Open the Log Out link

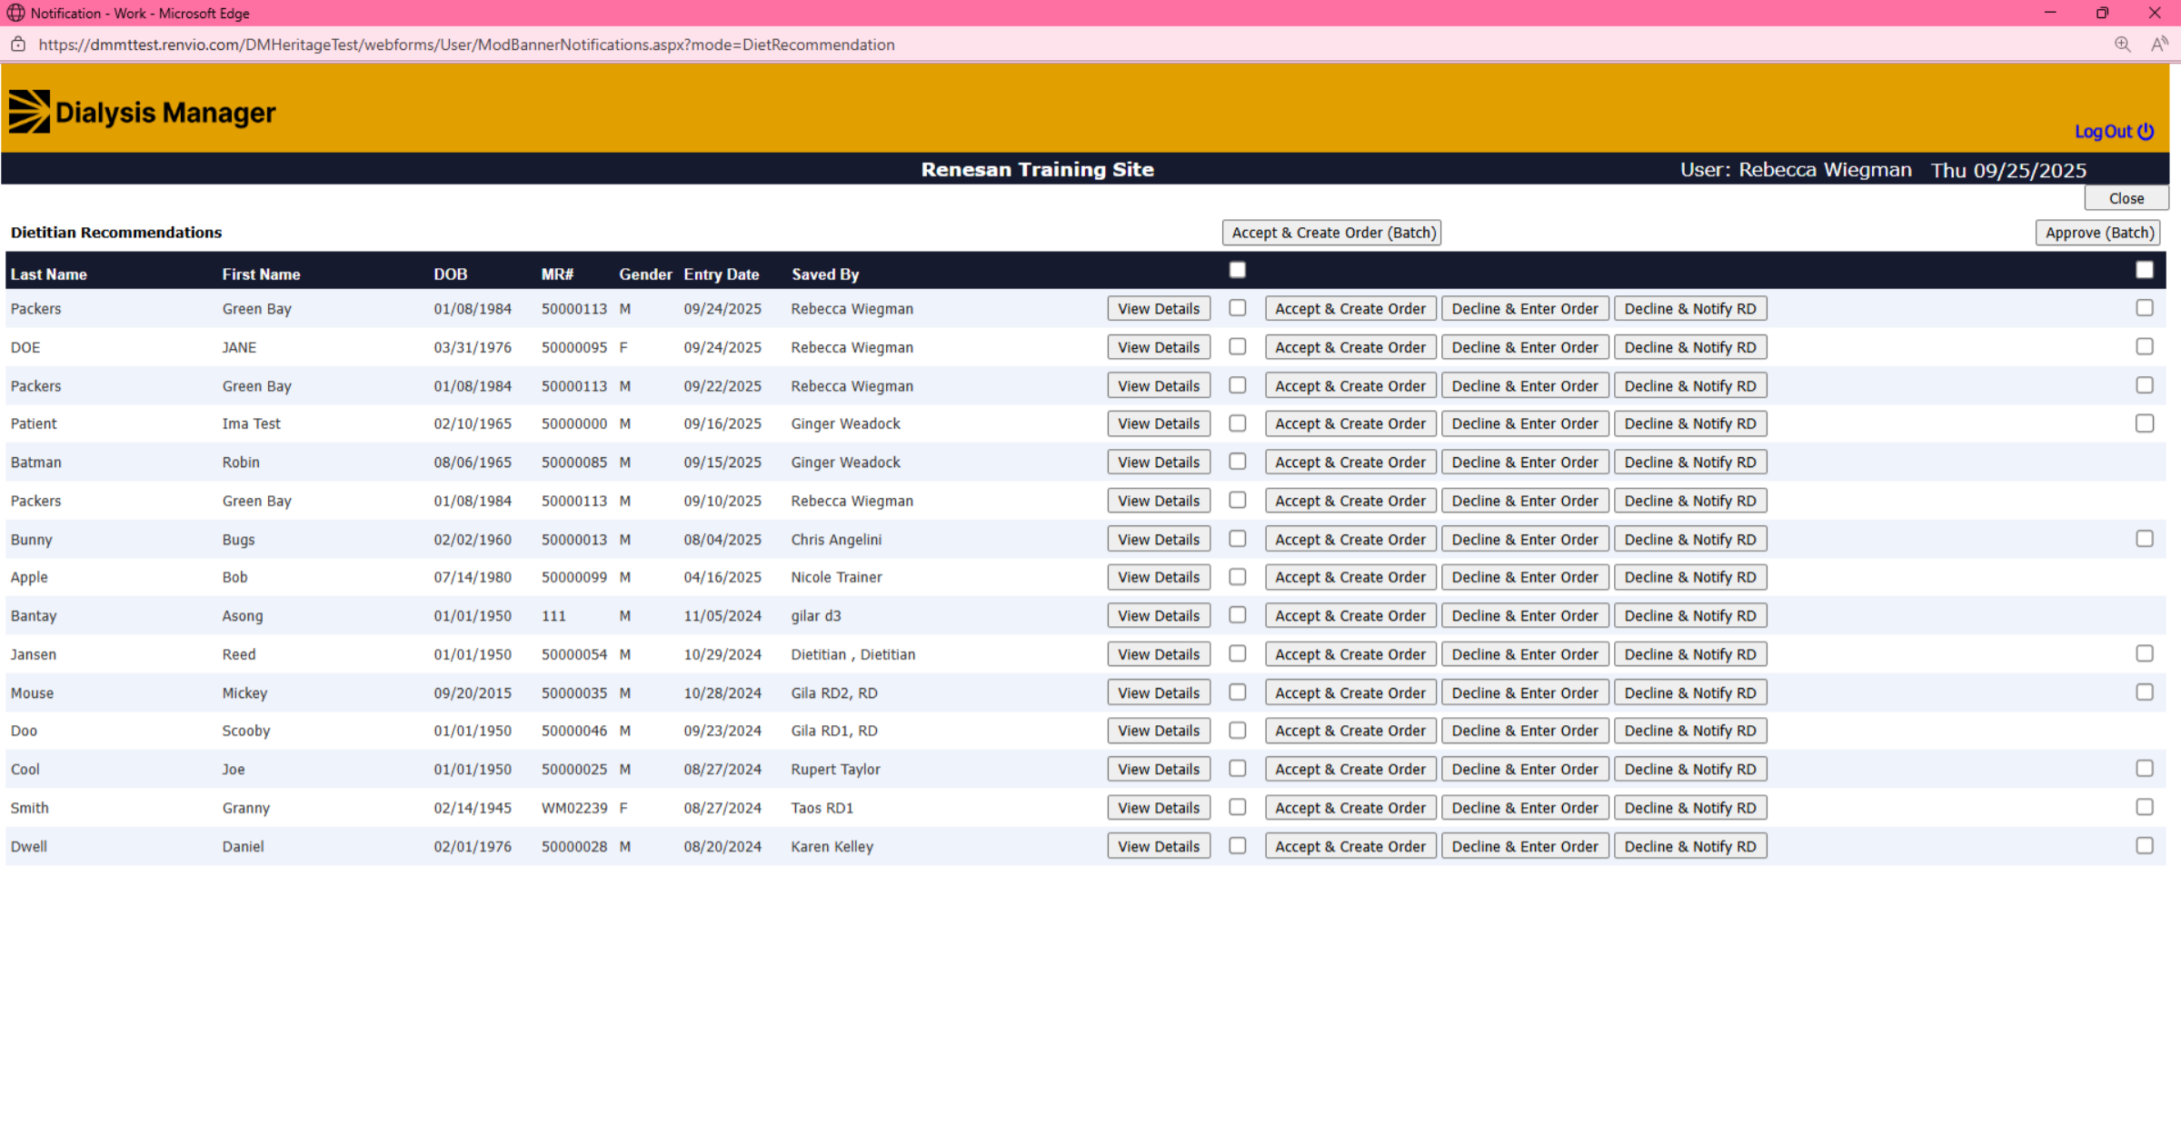click(2102, 132)
